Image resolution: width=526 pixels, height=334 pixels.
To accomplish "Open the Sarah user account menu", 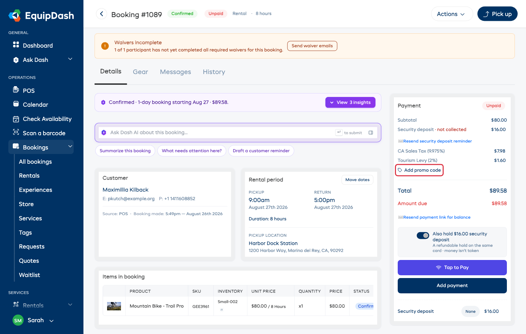I will [33, 320].
